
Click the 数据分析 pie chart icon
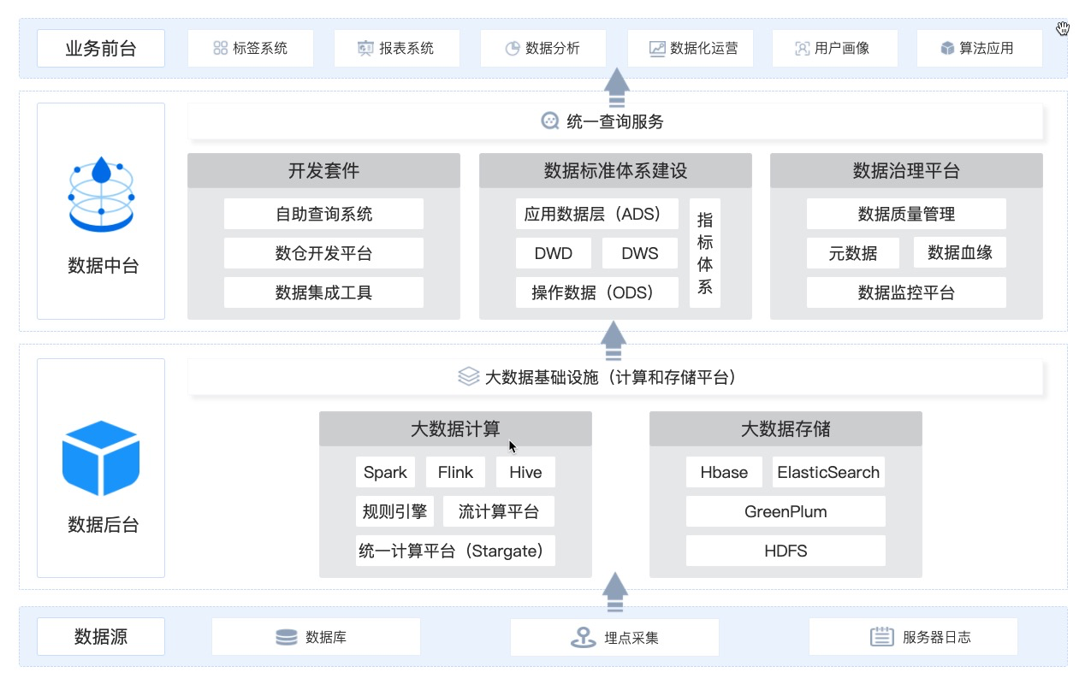(513, 49)
